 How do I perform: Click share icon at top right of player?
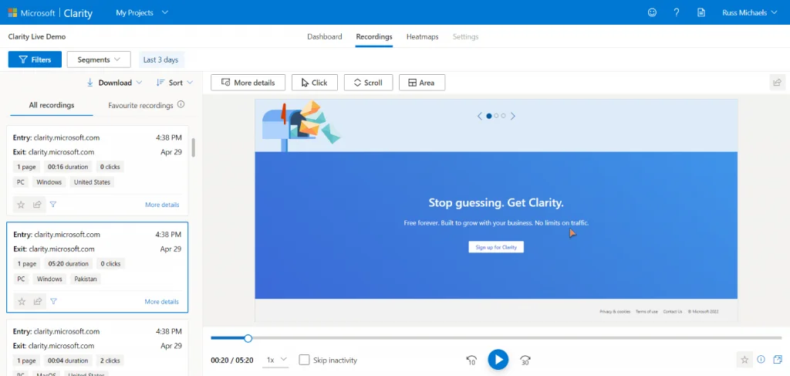pyautogui.click(x=778, y=82)
